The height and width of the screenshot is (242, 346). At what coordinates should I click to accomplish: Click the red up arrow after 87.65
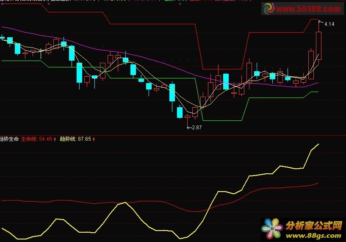tap(94, 139)
